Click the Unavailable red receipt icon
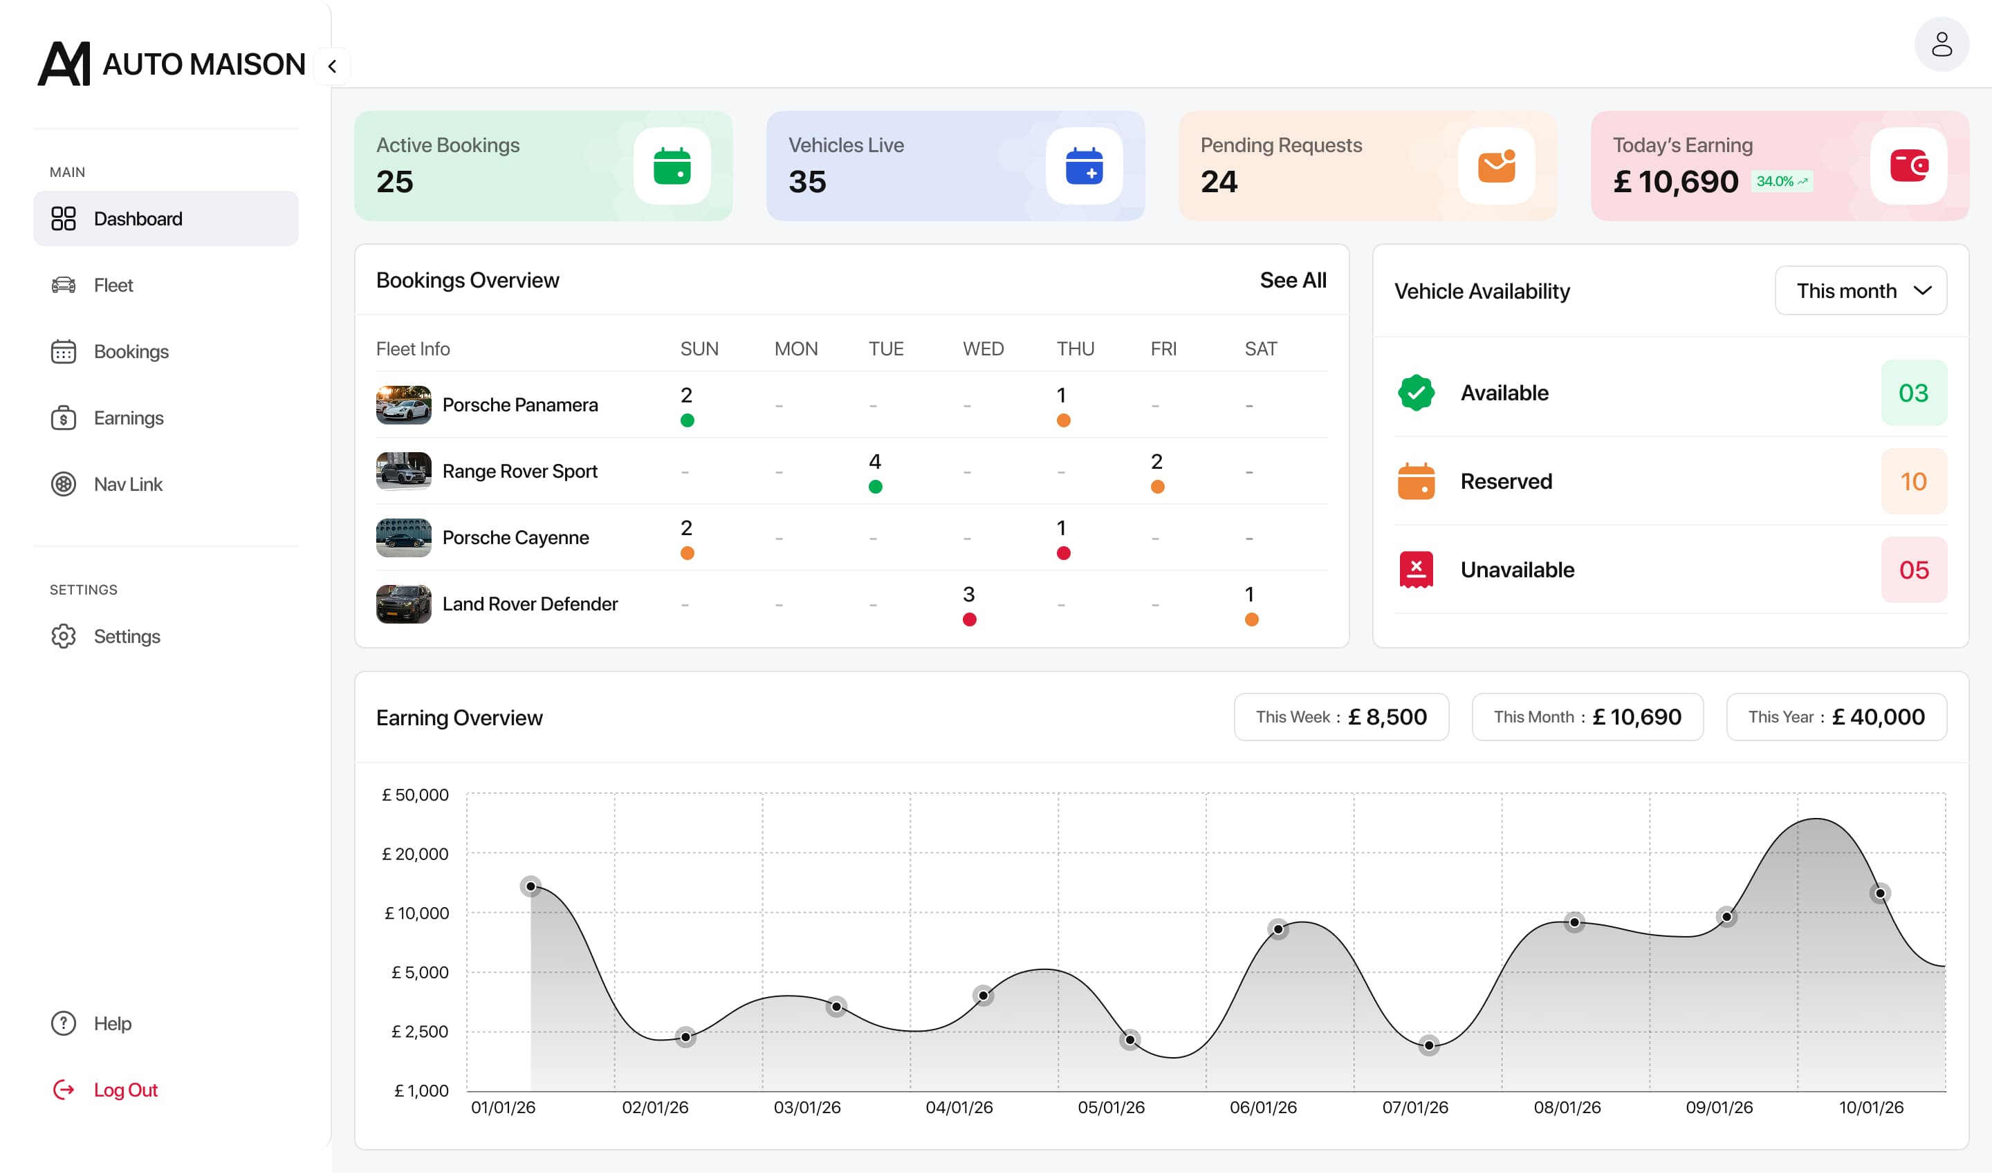The height and width of the screenshot is (1174, 1992). (1416, 570)
